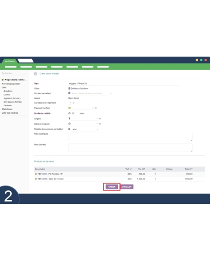
Task: Open the Propositions commerciales menu header
Action: coord(15,80)
